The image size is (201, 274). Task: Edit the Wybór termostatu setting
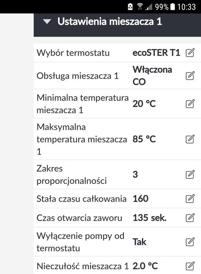tap(190, 53)
